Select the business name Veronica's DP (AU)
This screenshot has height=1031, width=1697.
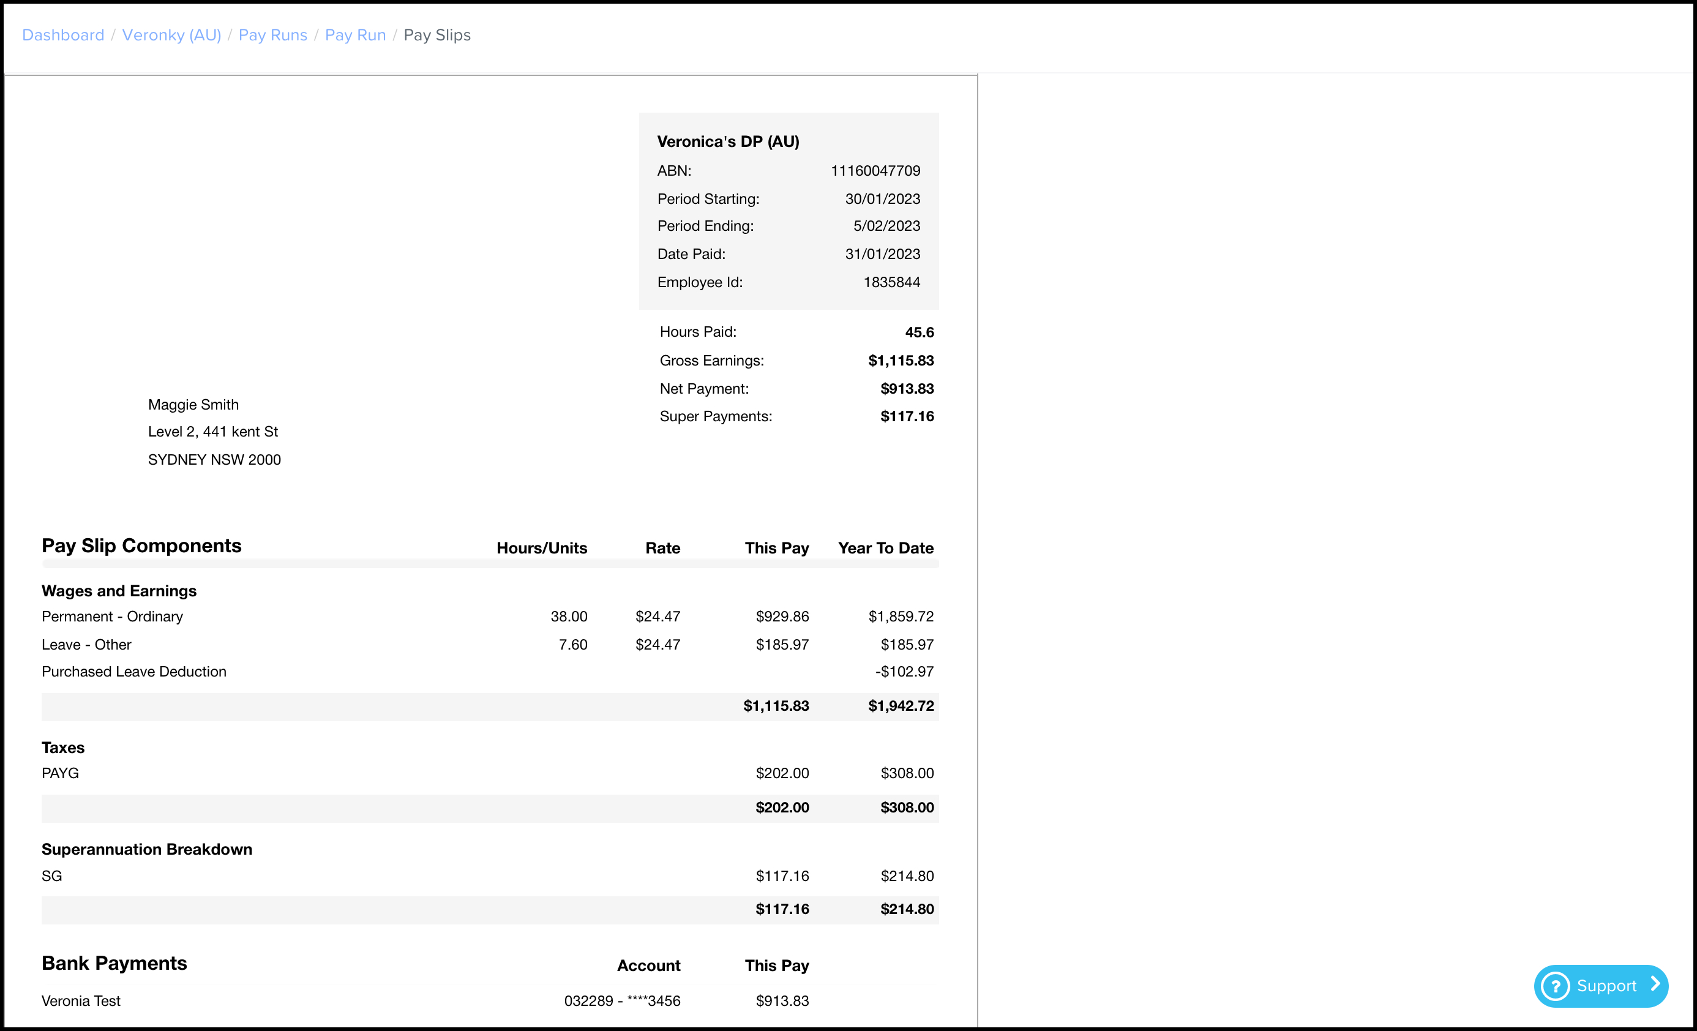click(x=728, y=141)
